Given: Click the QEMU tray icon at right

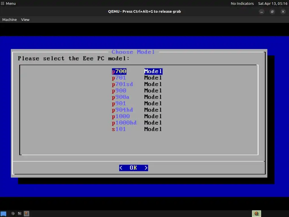Looking at the screenshot, I should tap(257, 214).
